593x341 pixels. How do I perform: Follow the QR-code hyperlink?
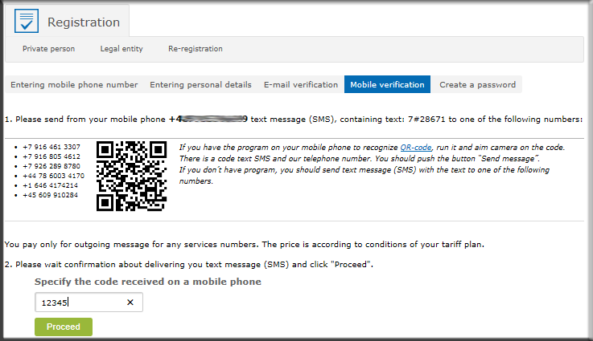point(416,148)
